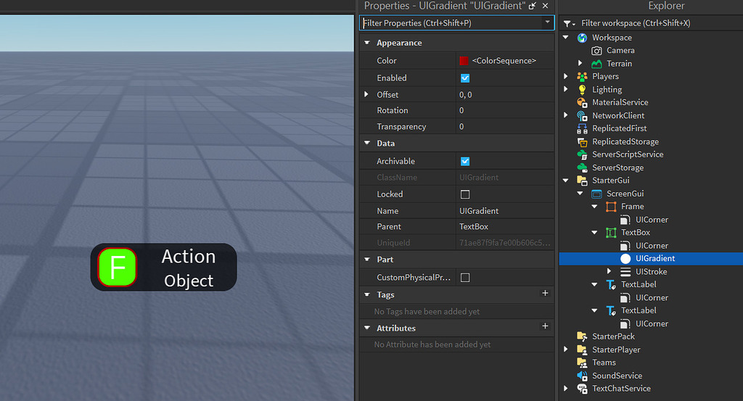Screen dimensions: 743x401
Task: Click the Workspace globe icon
Action: pos(582,38)
